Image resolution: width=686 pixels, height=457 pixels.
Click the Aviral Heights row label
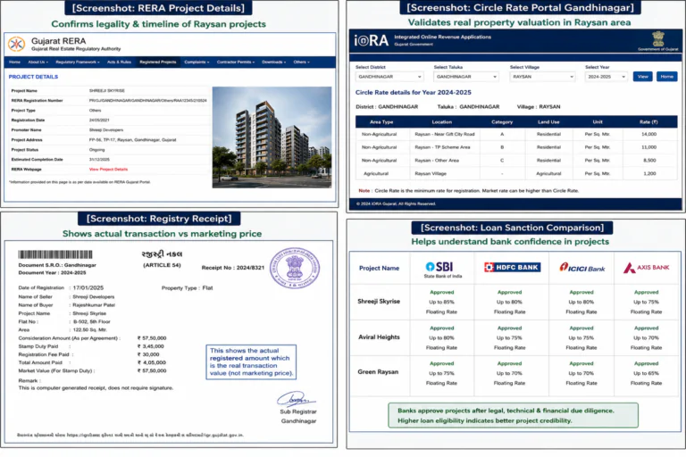click(x=379, y=337)
